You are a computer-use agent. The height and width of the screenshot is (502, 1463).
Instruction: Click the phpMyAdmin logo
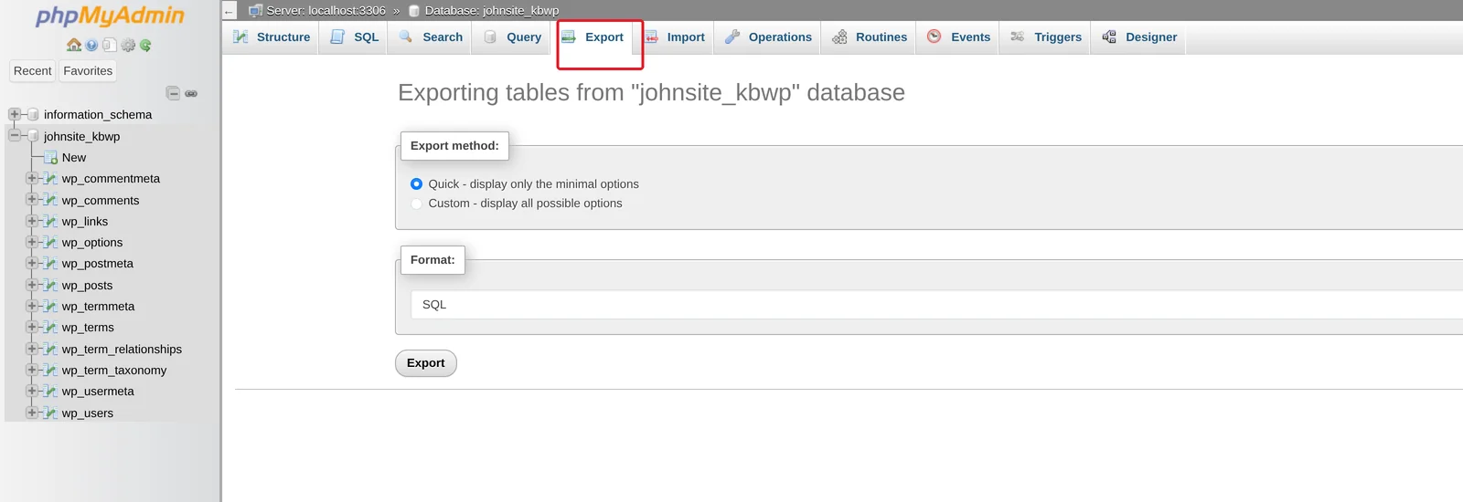(x=110, y=16)
